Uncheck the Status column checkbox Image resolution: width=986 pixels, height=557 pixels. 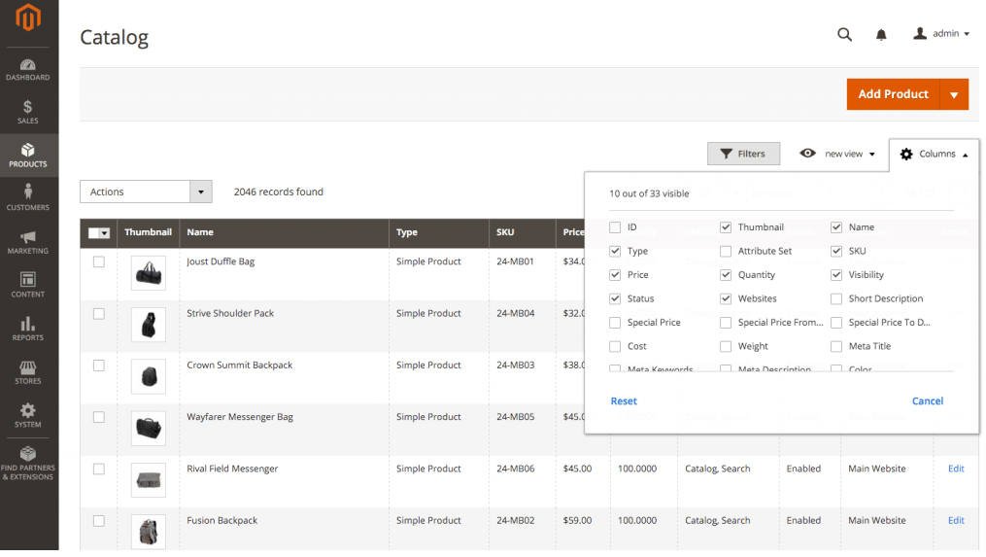[x=615, y=299]
